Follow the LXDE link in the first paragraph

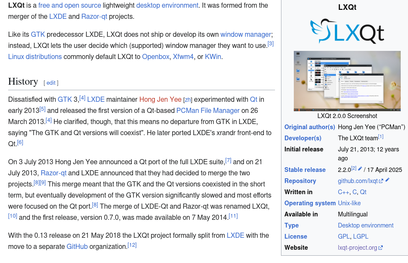pos(58,17)
